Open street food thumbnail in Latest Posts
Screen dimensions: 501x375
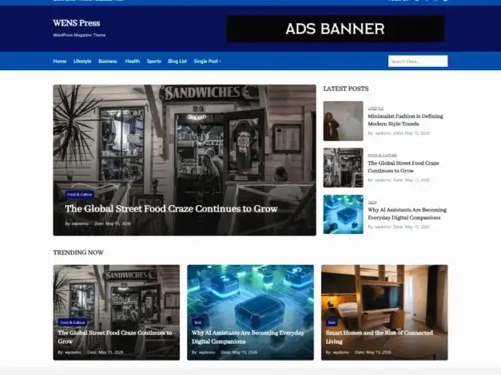(x=343, y=168)
